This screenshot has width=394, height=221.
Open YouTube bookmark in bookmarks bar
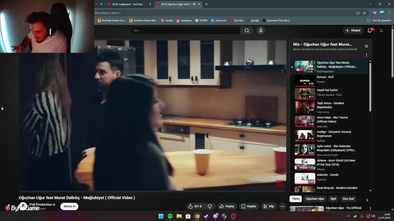pyautogui.click(x=236, y=21)
